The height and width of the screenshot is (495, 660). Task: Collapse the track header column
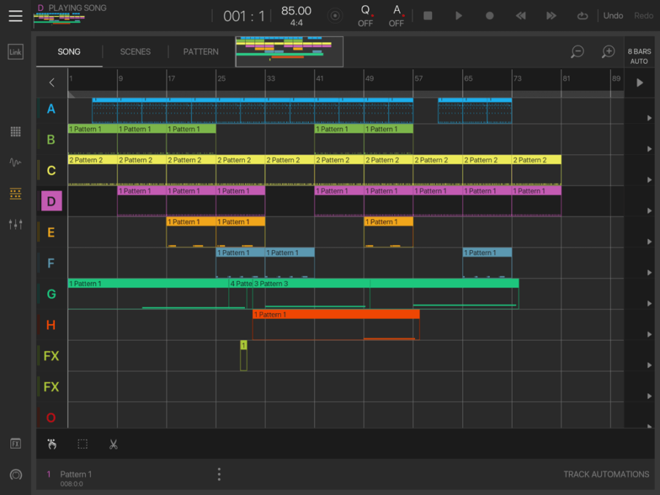(x=51, y=82)
